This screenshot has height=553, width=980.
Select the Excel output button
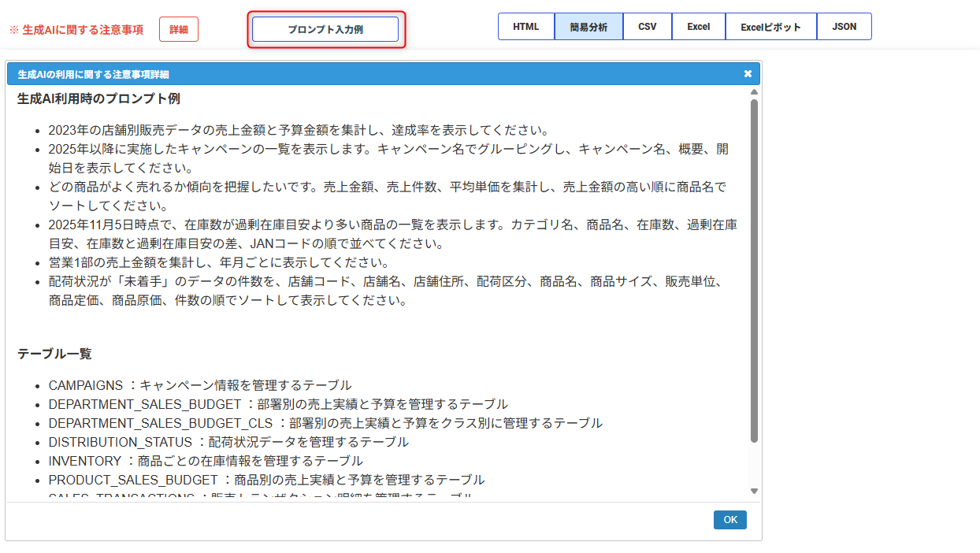coord(698,26)
